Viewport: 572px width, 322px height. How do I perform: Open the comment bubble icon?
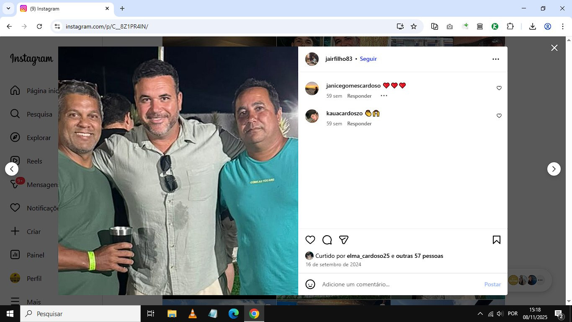[327, 240]
